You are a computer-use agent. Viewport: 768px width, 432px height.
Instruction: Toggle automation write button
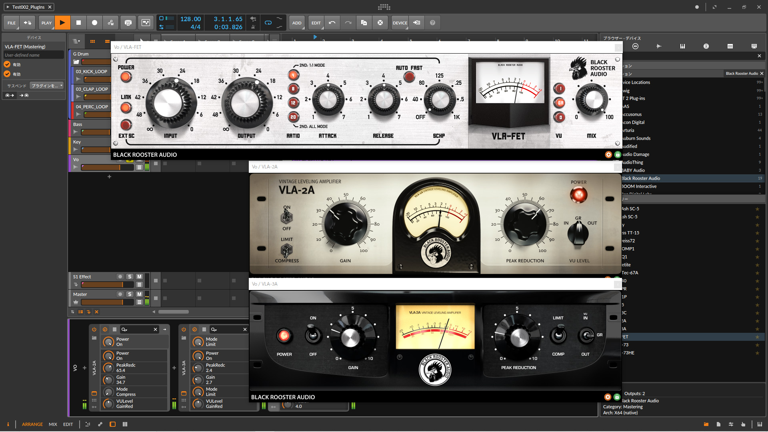[x=111, y=23]
